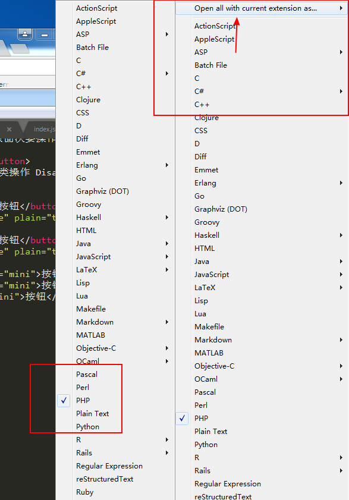Choose Python in the left syntax menu
This screenshot has width=349, height=500.
click(88, 427)
